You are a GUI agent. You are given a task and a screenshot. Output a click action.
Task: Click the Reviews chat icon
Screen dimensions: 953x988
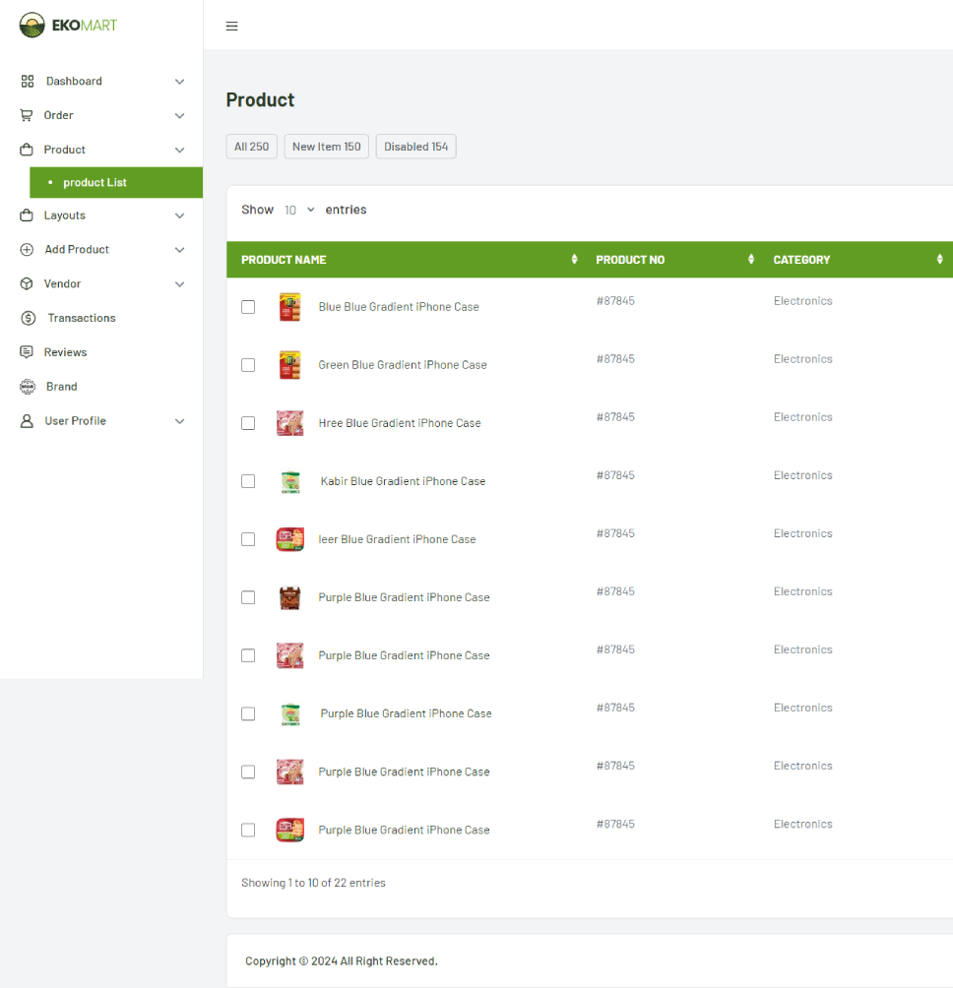coord(27,352)
